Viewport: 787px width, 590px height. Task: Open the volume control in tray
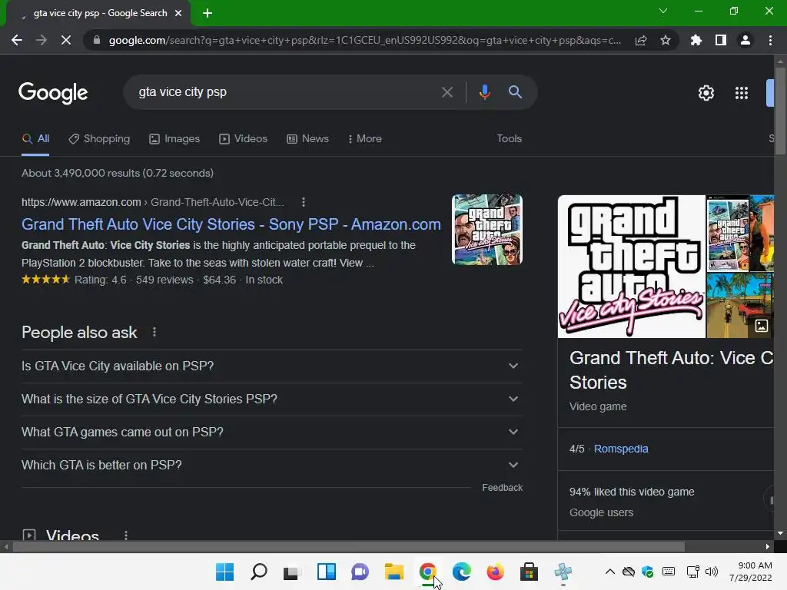coord(711,572)
